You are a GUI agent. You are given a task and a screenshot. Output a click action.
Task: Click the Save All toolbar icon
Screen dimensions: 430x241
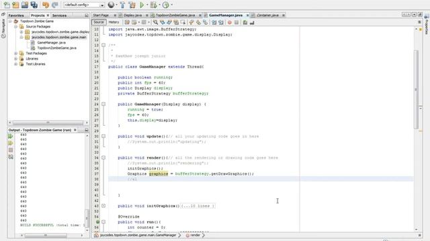pyautogui.click(x=34, y=5)
